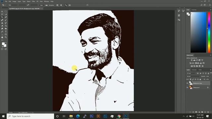Add layer mask icon
Screen dimensions: 212x119
pos(196,112)
